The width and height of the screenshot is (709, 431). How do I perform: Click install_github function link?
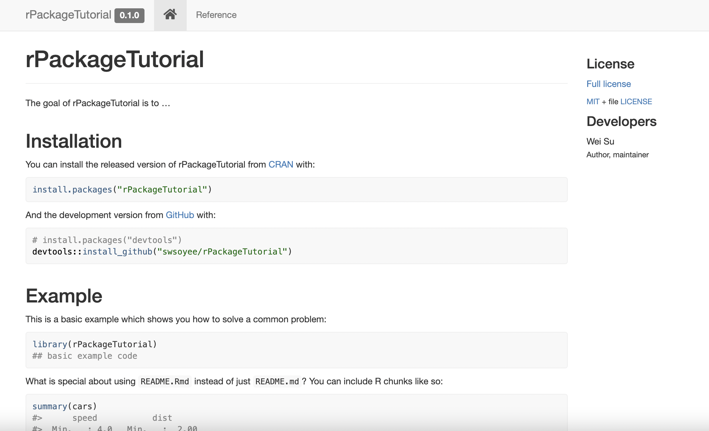coord(117,252)
